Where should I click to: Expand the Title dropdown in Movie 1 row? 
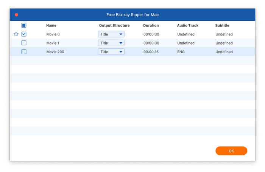click(x=111, y=43)
